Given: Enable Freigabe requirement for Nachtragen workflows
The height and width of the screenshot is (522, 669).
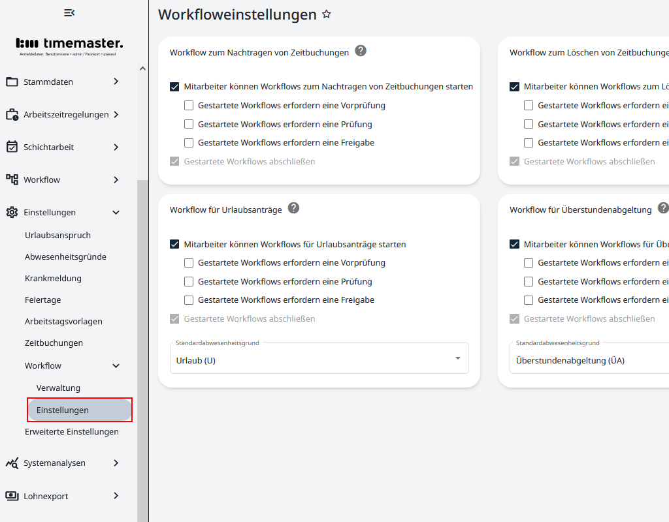Looking at the screenshot, I should click(189, 142).
